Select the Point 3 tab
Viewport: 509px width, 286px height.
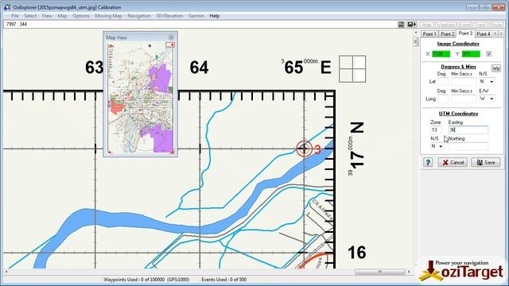click(x=465, y=33)
